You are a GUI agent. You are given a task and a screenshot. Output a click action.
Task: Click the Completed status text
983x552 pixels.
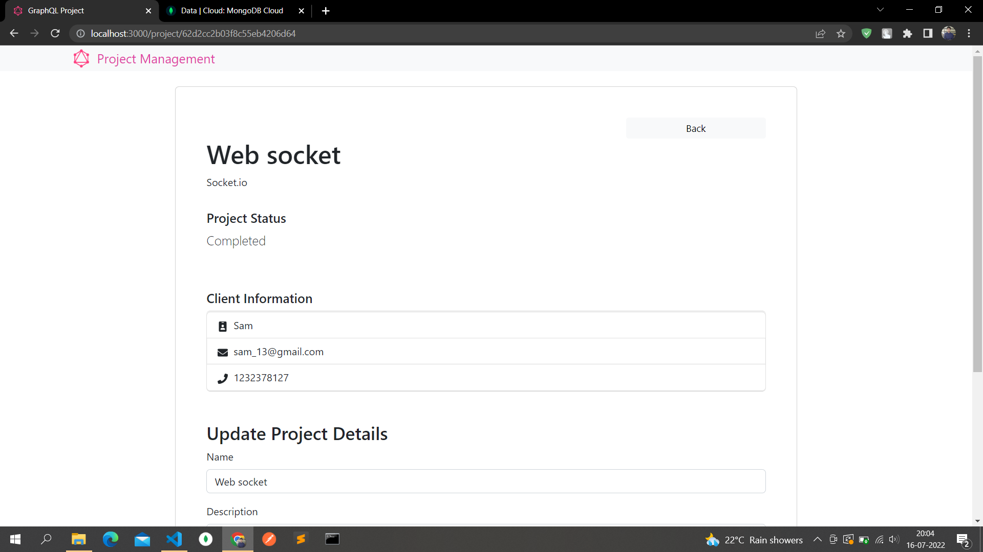[x=236, y=241]
